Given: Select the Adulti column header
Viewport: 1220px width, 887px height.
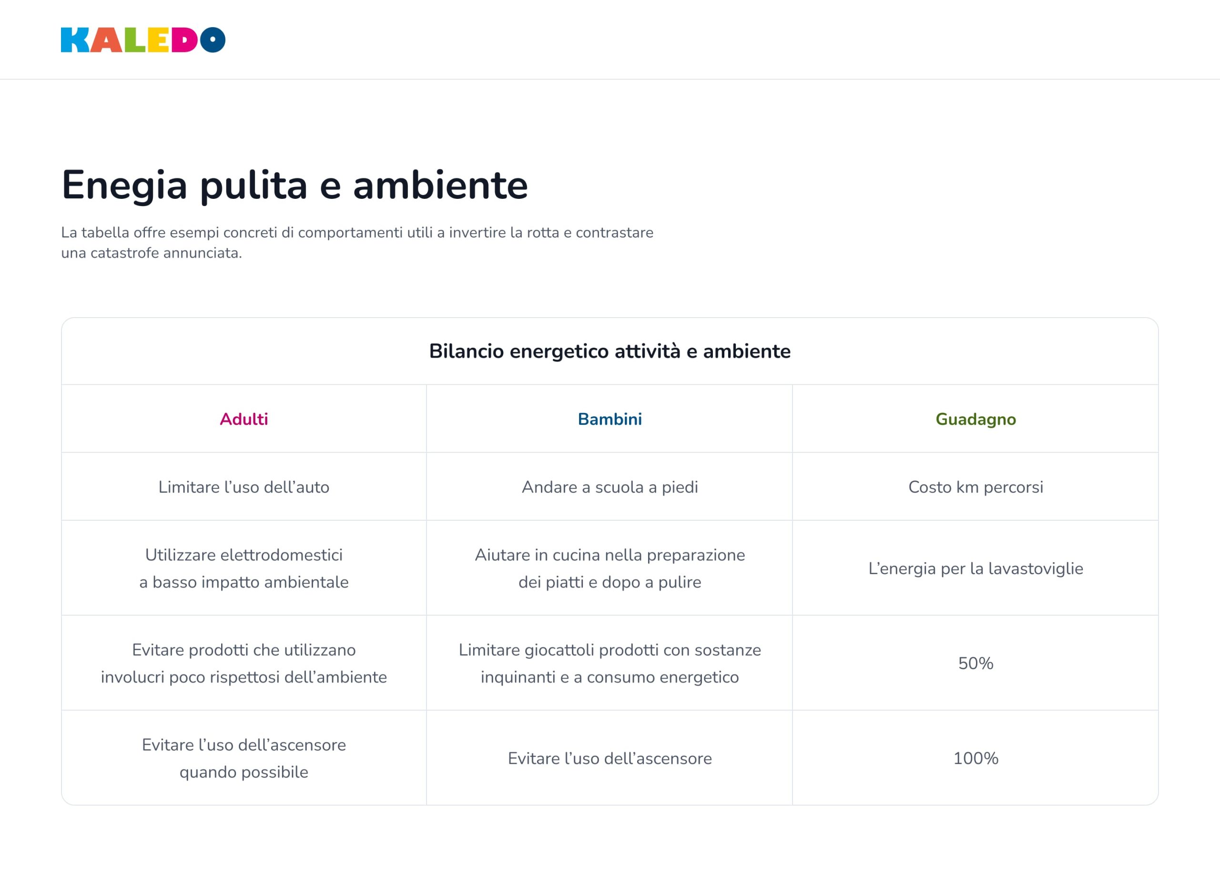Looking at the screenshot, I should (244, 419).
